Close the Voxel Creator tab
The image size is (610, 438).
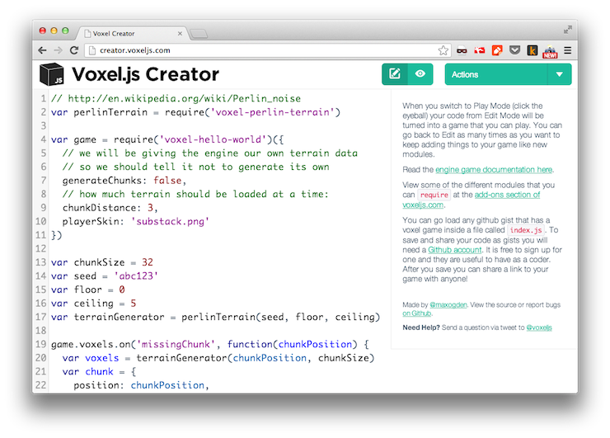tap(180, 34)
